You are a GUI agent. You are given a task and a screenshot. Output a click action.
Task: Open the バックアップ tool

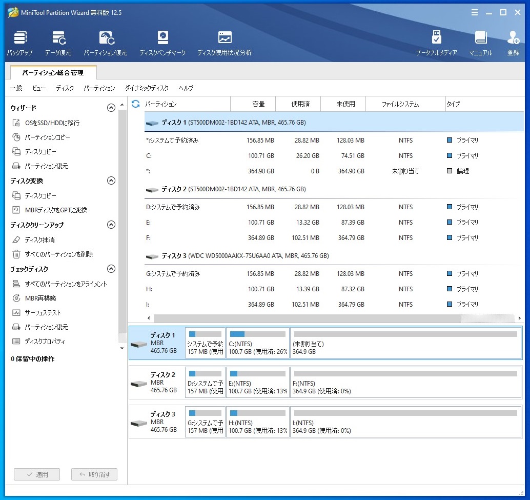(x=19, y=43)
